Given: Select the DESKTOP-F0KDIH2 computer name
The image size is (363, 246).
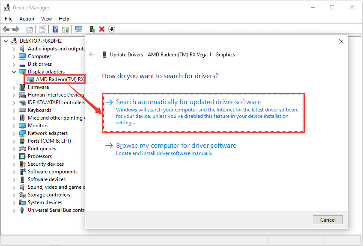Looking at the screenshot, I should coord(41,41).
